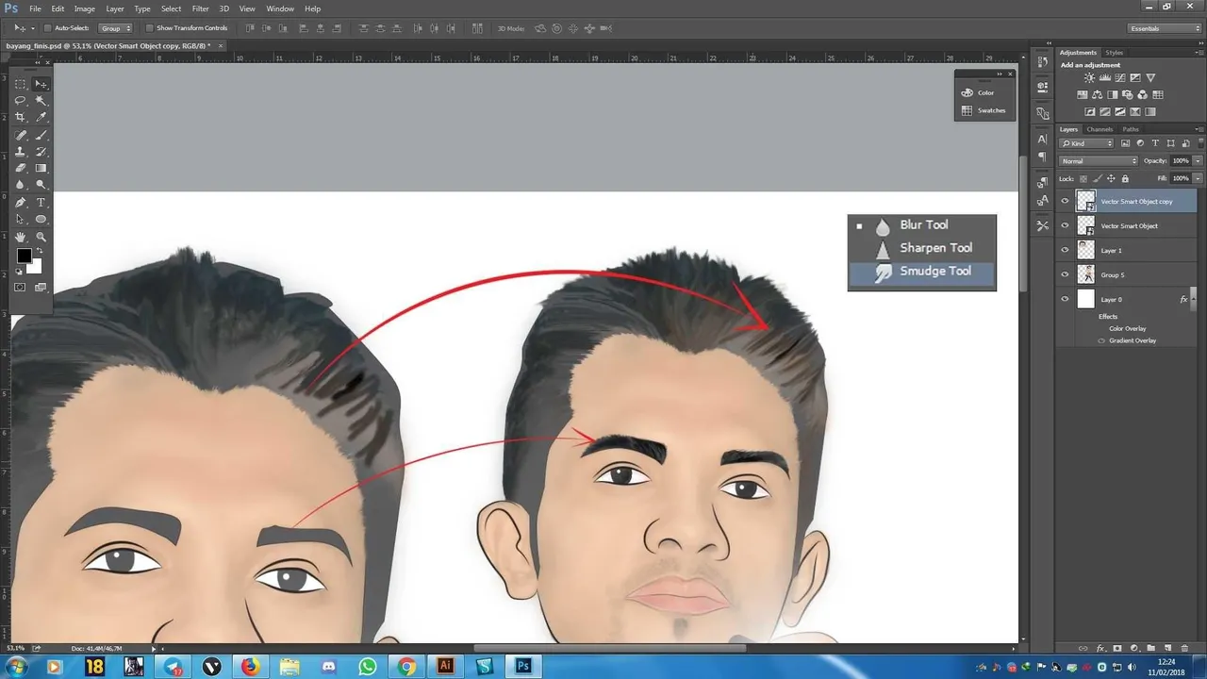Collapse Layer 0 effects list arrow
The height and width of the screenshot is (679, 1207).
[1193, 299]
